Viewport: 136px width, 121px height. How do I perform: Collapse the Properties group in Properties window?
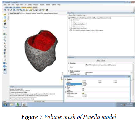(66, 92)
